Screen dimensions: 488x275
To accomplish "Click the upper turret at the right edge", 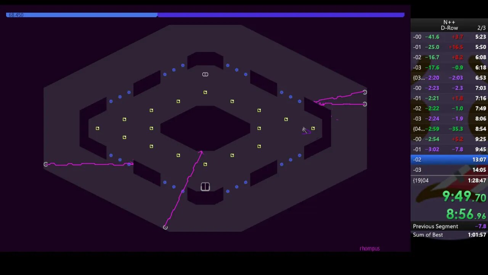I will pyautogui.click(x=365, y=92).
